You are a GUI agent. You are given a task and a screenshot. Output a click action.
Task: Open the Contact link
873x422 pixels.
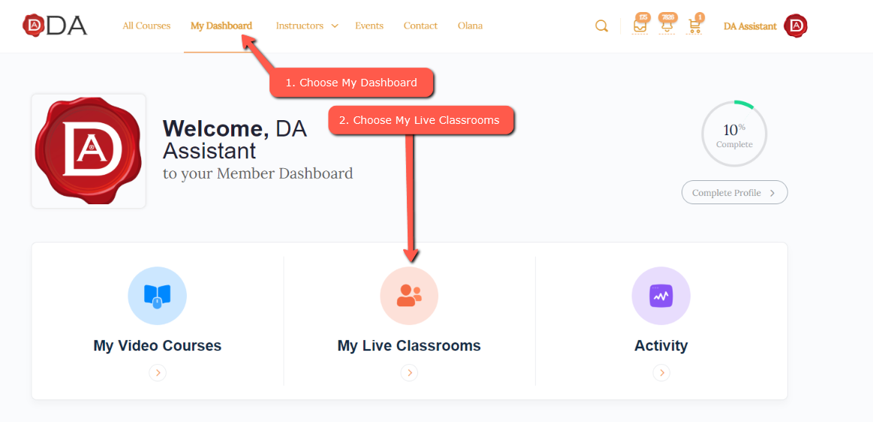(420, 26)
